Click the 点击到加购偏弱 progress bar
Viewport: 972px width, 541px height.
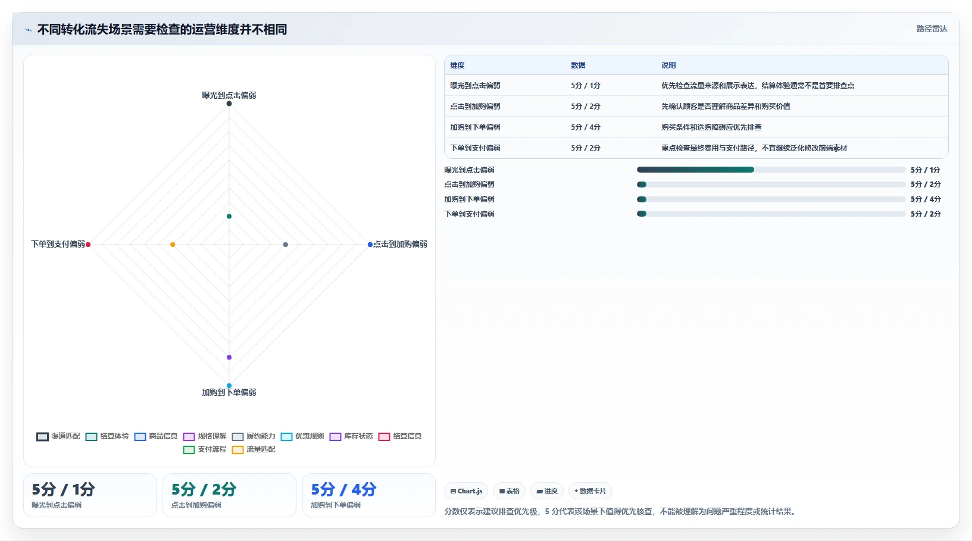[x=771, y=184]
